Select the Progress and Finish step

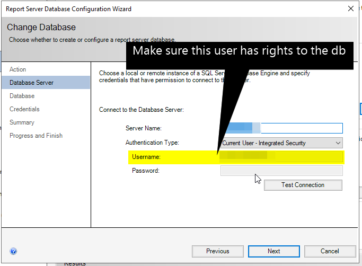(36, 136)
